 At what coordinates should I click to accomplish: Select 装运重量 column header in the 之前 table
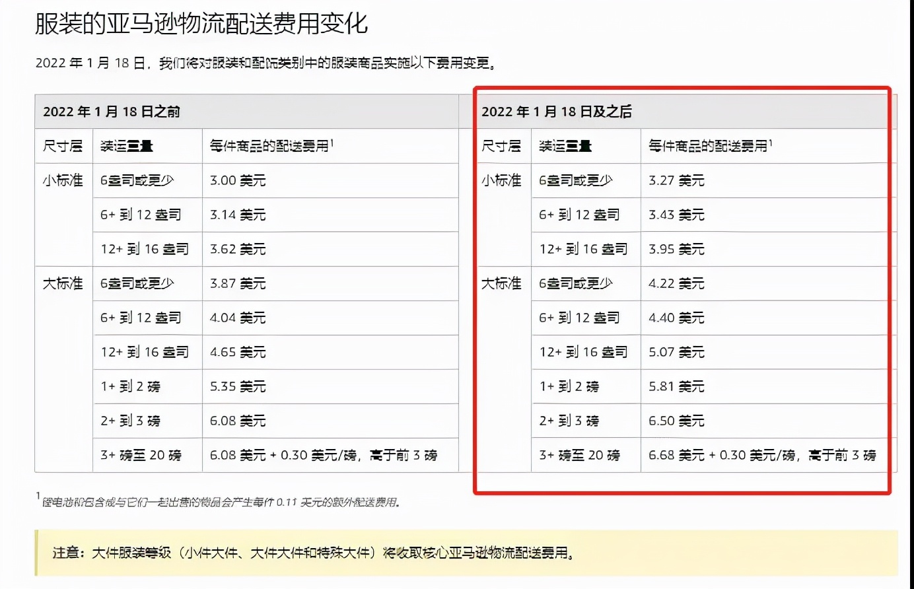(x=127, y=146)
